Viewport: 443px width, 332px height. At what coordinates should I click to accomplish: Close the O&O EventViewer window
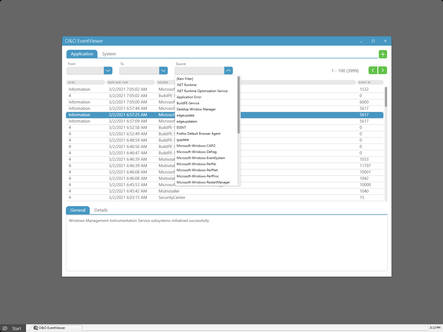point(385,41)
